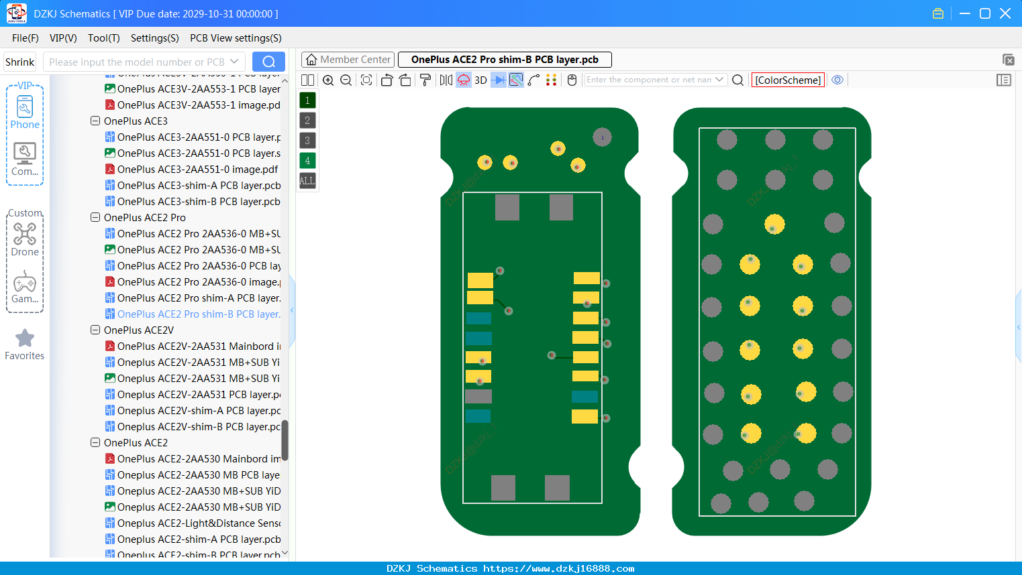Open the VIP(V) menu
The width and height of the screenshot is (1022, 575).
tap(63, 38)
